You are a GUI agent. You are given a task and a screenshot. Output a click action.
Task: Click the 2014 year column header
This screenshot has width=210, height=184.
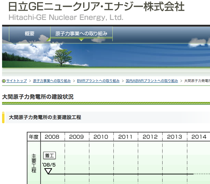click(x=199, y=137)
